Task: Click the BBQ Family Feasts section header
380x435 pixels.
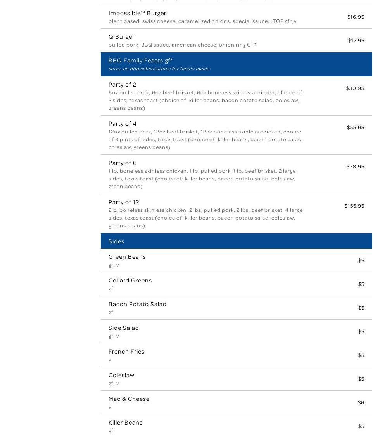Action: coord(140,60)
